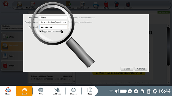Click the Delete bin icon in toolbar
The height and width of the screenshot is (96, 172).
pyautogui.click(x=106, y=5)
